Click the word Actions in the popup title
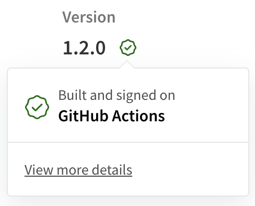 pos(138,116)
